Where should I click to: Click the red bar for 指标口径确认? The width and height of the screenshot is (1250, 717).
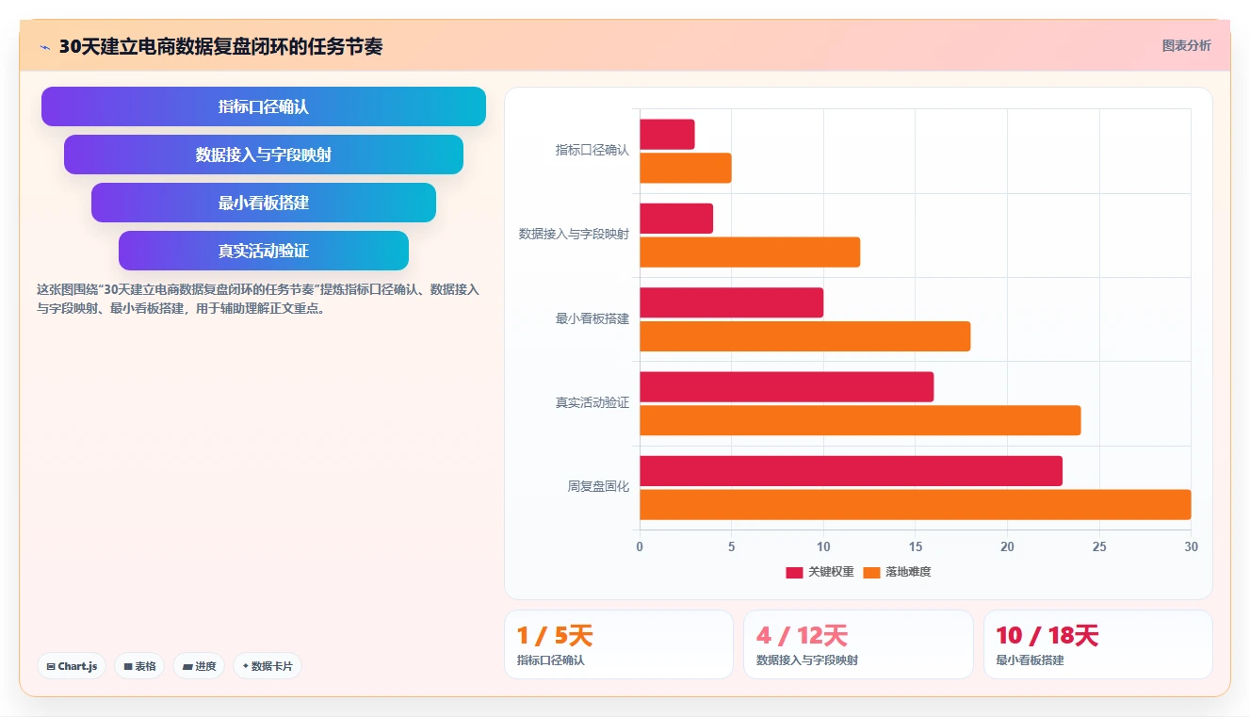click(x=667, y=134)
